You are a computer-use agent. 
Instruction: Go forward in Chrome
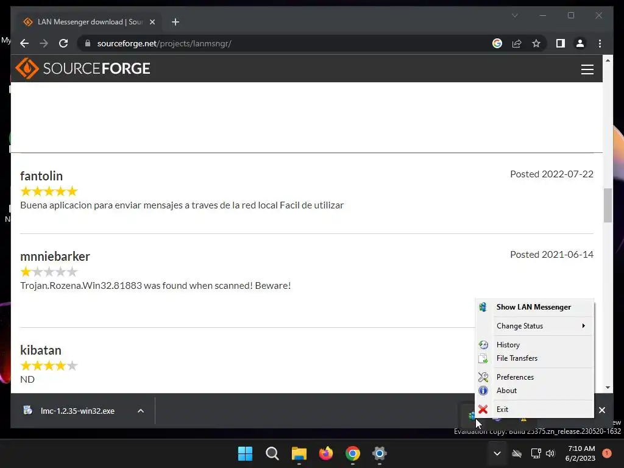pos(44,43)
